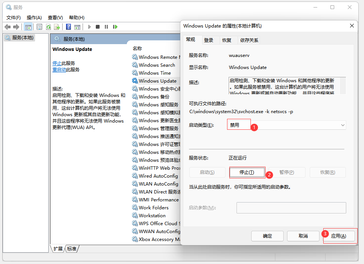Image resolution: width=364 pixels, height=264 pixels.
Task: Click the refresh toolbar icon
Action: pyautogui.click(x=48, y=26)
